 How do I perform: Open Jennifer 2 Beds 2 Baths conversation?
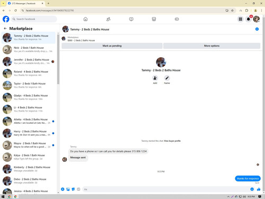pos(29,62)
